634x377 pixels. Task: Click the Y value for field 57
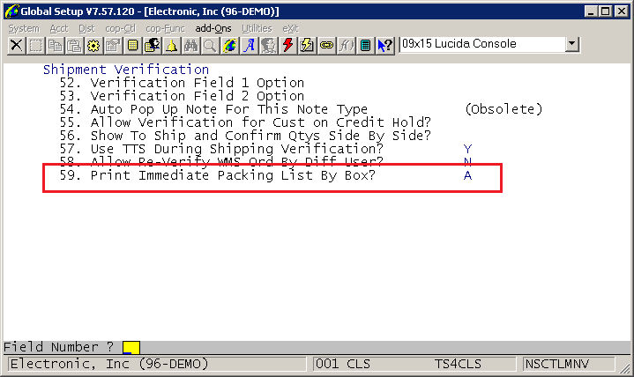pyautogui.click(x=468, y=149)
